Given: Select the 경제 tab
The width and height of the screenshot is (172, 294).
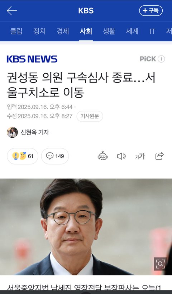Looking at the screenshot, I should [63, 31].
